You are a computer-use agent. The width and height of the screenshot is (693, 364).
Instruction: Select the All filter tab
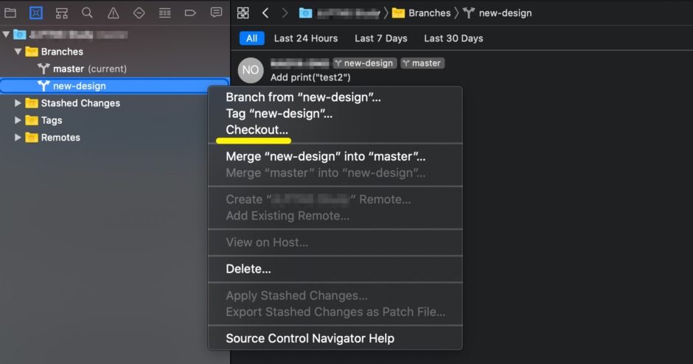[x=252, y=38]
